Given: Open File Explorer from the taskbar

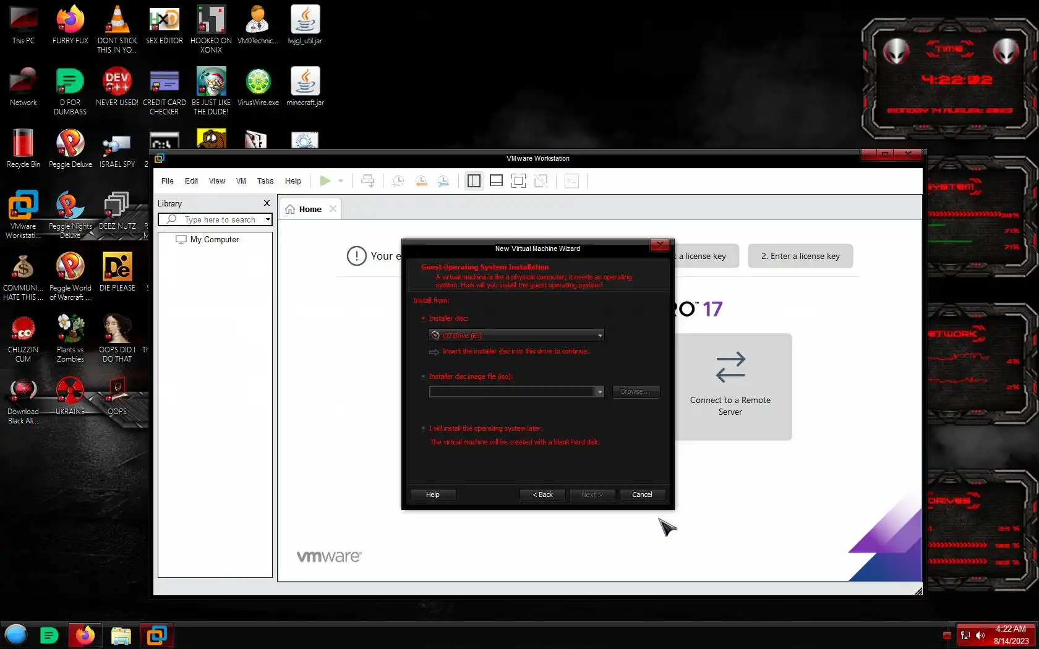Looking at the screenshot, I should (x=121, y=635).
